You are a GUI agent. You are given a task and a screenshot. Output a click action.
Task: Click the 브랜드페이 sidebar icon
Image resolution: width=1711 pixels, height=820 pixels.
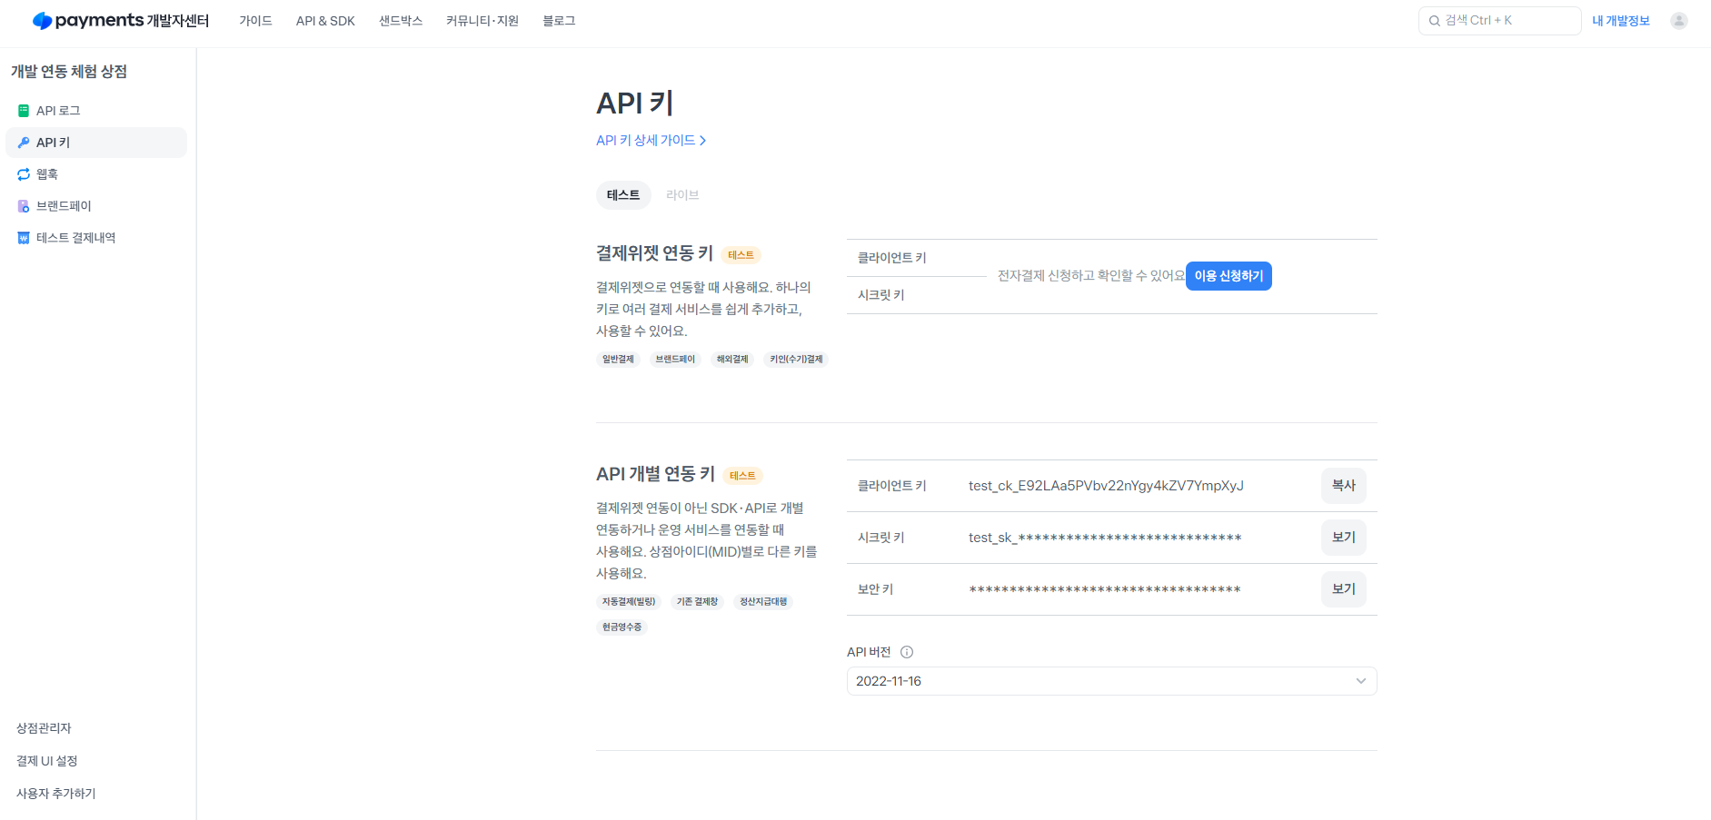(x=24, y=206)
